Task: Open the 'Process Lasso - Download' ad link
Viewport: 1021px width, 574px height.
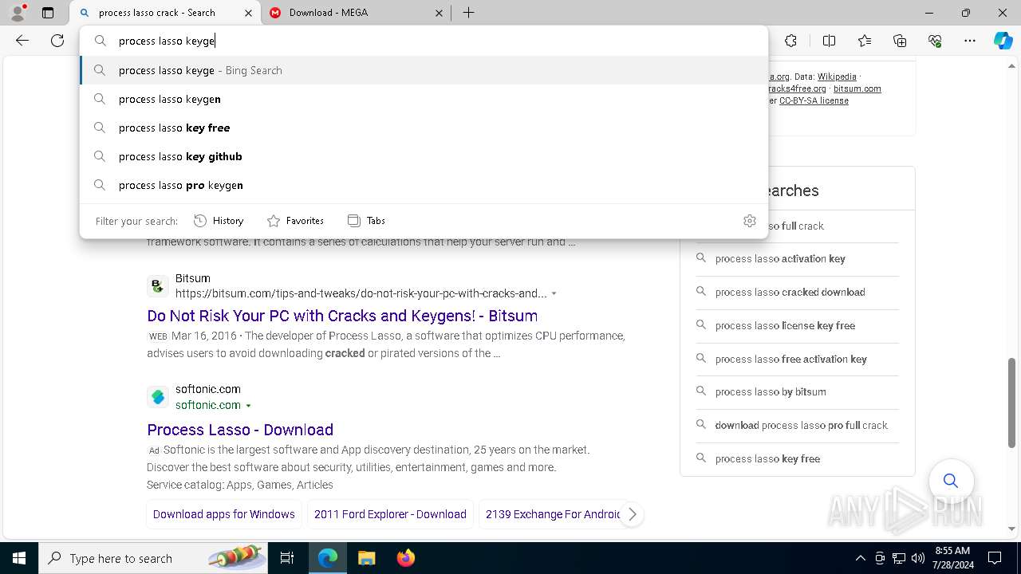Action: pos(240,430)
